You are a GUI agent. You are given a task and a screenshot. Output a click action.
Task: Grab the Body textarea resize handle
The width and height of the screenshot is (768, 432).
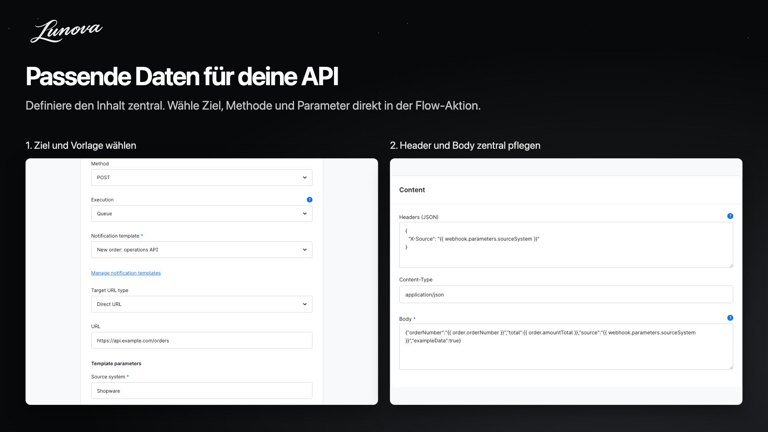coord(731,367)
